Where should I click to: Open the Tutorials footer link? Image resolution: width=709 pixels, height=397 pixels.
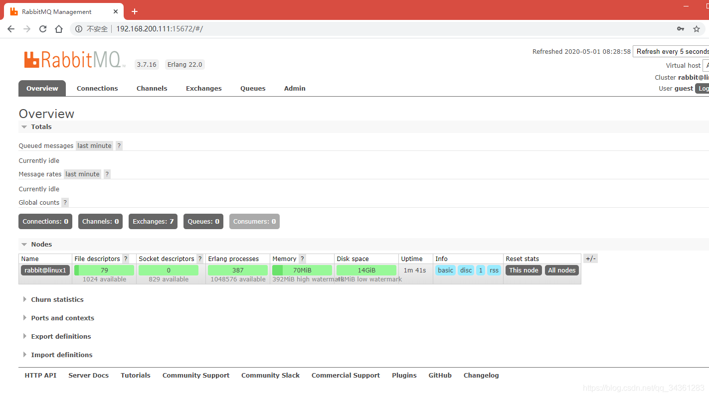pyautogui.click(x=136, y=376)
